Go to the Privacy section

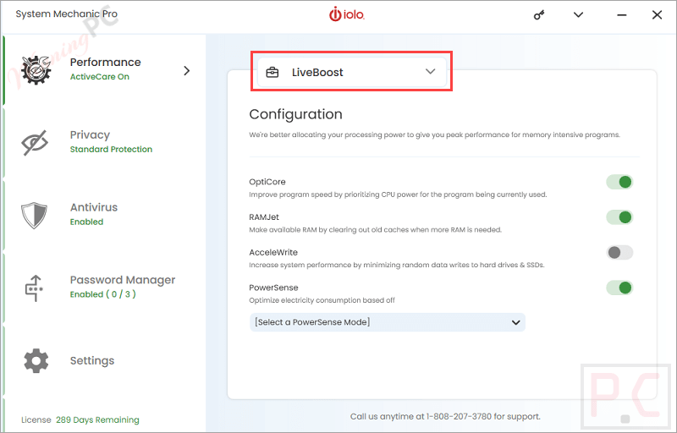[x=90, y=135]
